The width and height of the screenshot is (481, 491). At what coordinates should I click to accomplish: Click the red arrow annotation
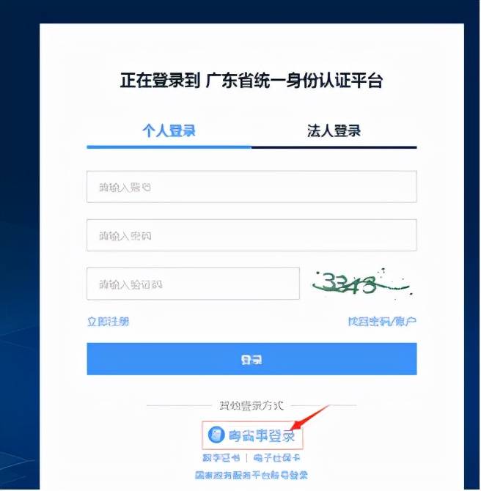coord(309,418)
